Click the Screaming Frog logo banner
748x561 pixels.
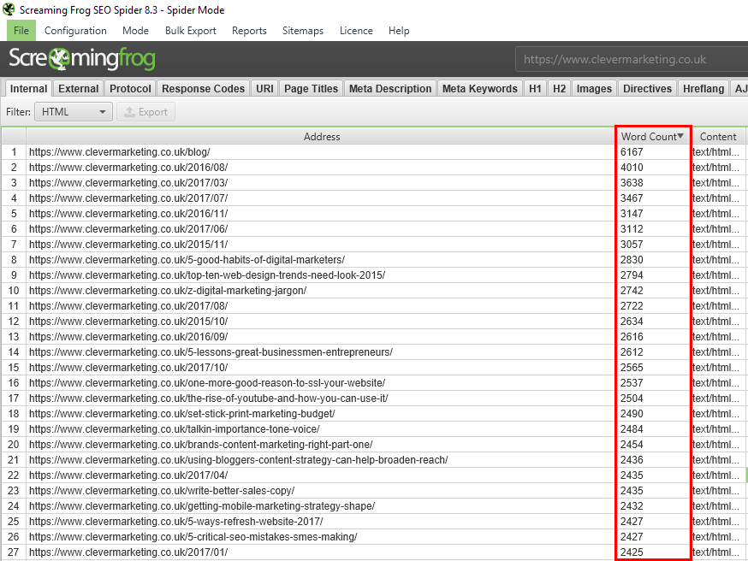[82, 59]
